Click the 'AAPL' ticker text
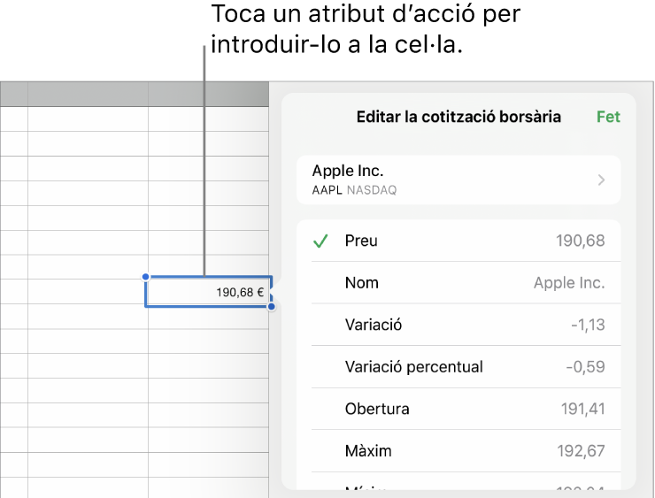 [x=327, y=190]
